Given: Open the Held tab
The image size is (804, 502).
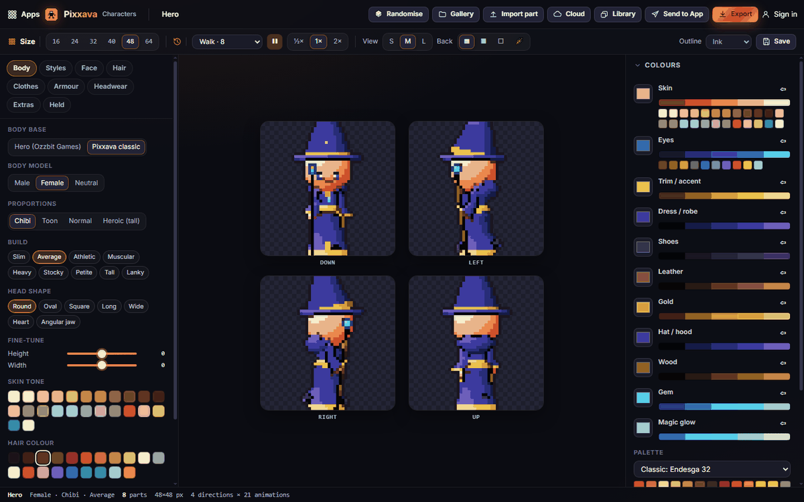Looking at the screenshot, I should (x=57, y=104).
